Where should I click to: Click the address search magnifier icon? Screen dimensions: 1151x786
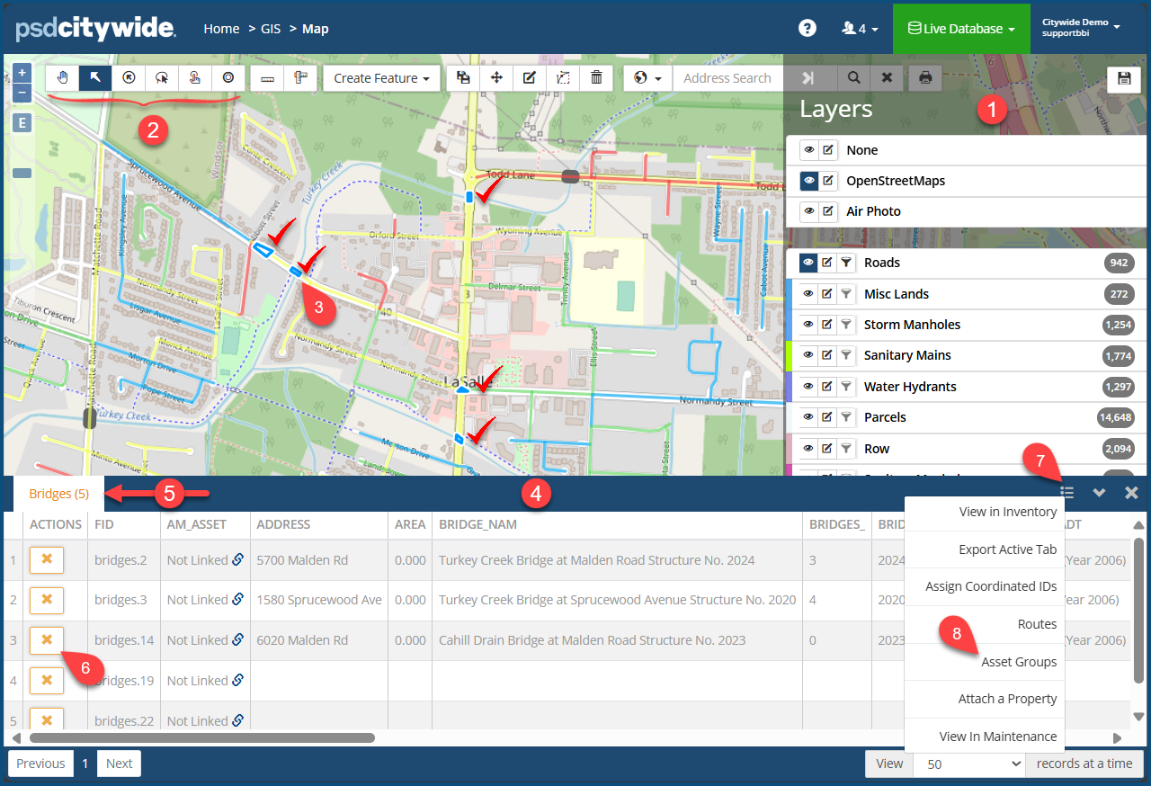853,78
